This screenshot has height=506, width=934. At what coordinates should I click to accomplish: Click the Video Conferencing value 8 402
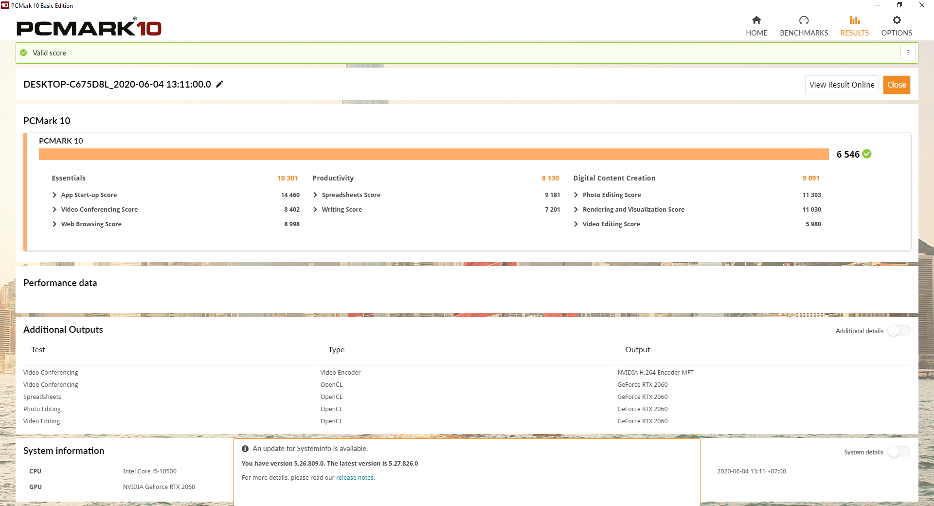(x=292, y=209)
